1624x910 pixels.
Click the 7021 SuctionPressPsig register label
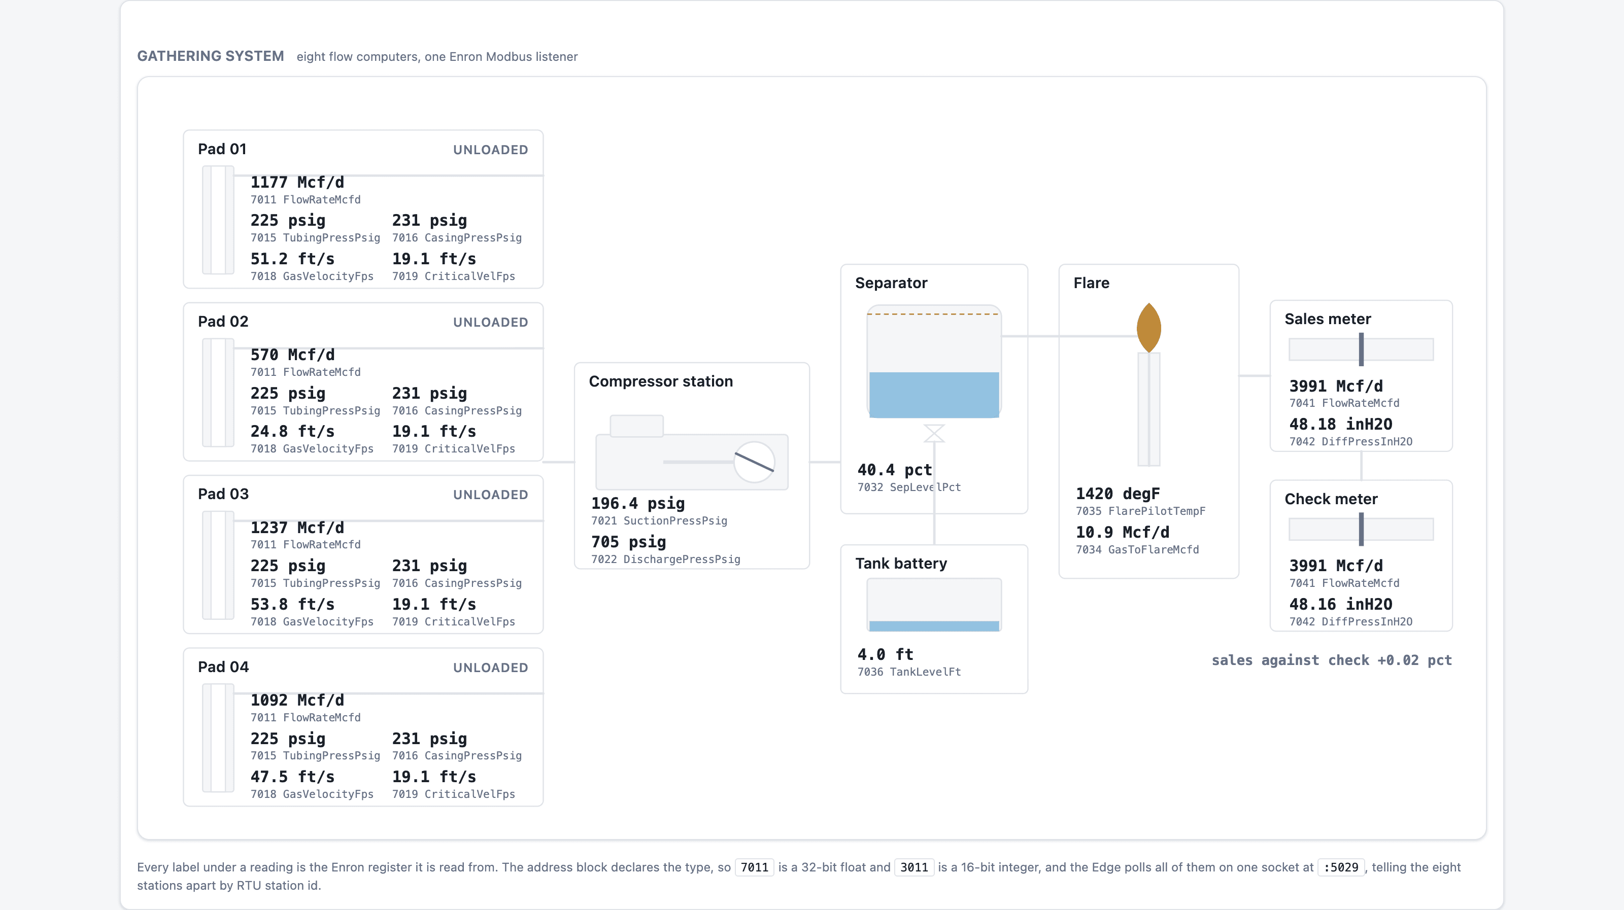click(x=659, y=520)
